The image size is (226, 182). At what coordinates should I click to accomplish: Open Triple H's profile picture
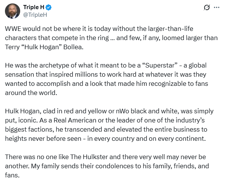(13, 11)
